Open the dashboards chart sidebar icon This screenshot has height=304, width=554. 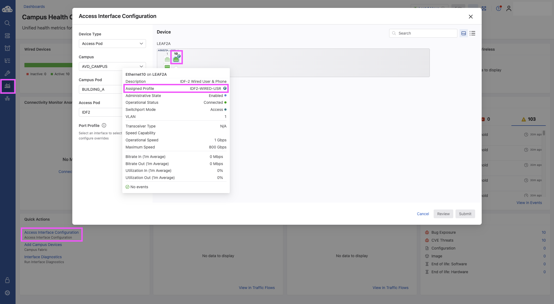point(7,86)
